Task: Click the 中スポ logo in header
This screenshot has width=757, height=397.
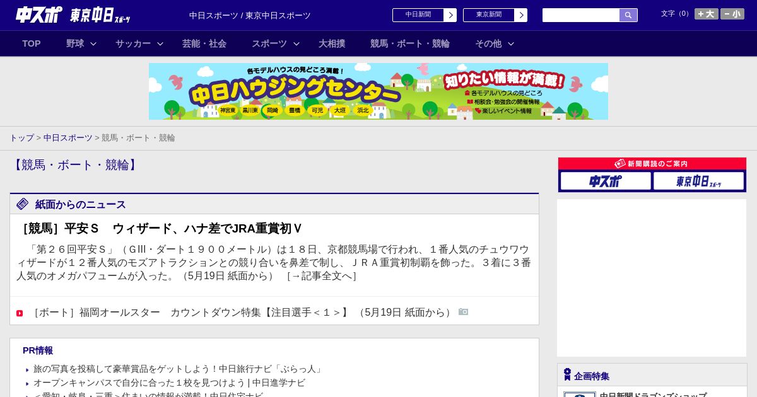Action: click(39, 14)
